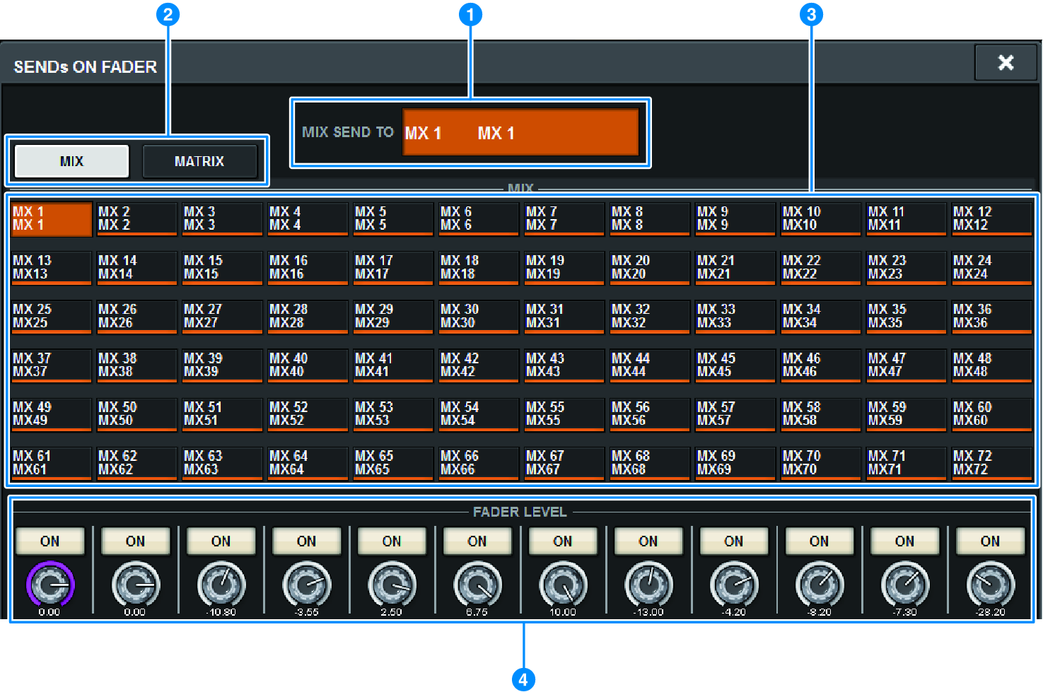
Task: Select the MX 49 mix bus
Action: (50, 414)
